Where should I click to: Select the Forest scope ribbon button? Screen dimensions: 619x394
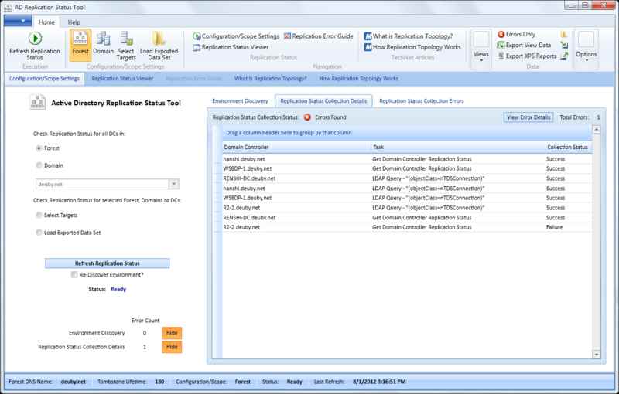tap(80, 46)
